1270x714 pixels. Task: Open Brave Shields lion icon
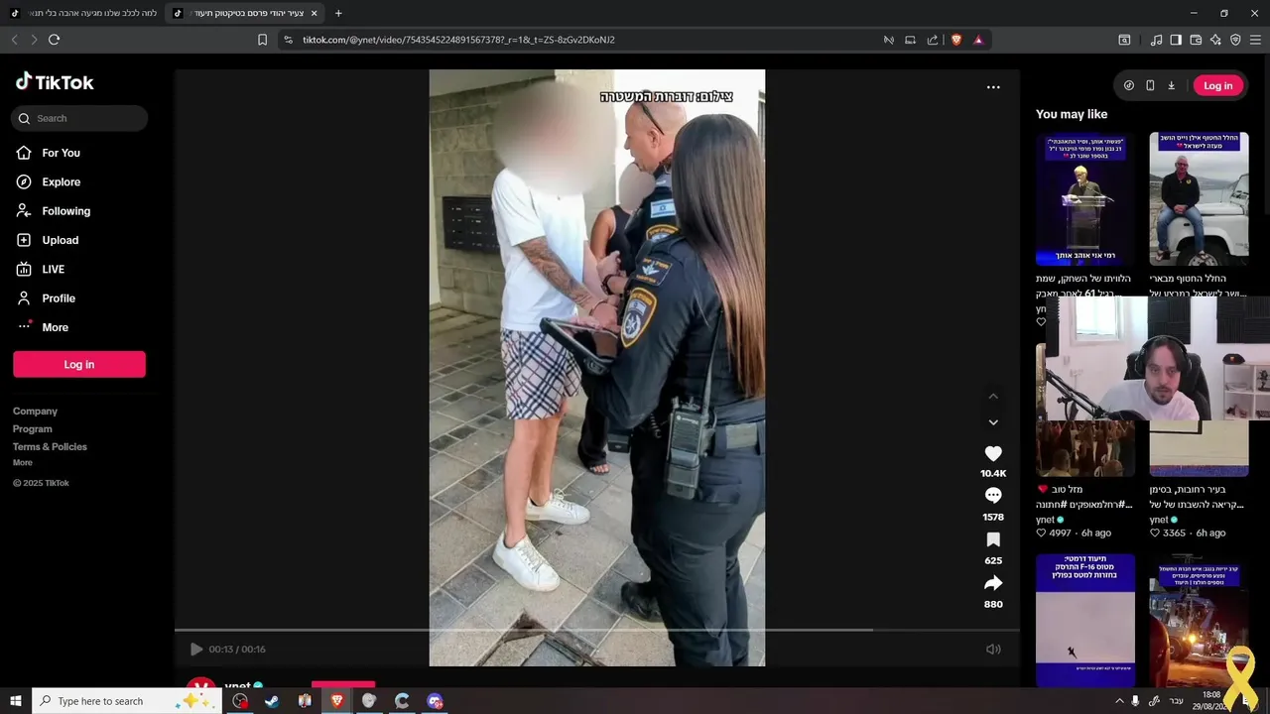point(956,40)
